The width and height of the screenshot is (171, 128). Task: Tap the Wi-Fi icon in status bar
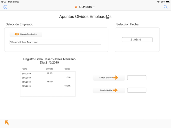[x=158, y=2]
